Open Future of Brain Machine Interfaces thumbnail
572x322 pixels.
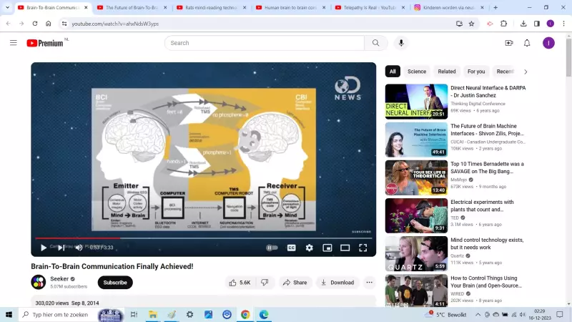coord(416,140)
